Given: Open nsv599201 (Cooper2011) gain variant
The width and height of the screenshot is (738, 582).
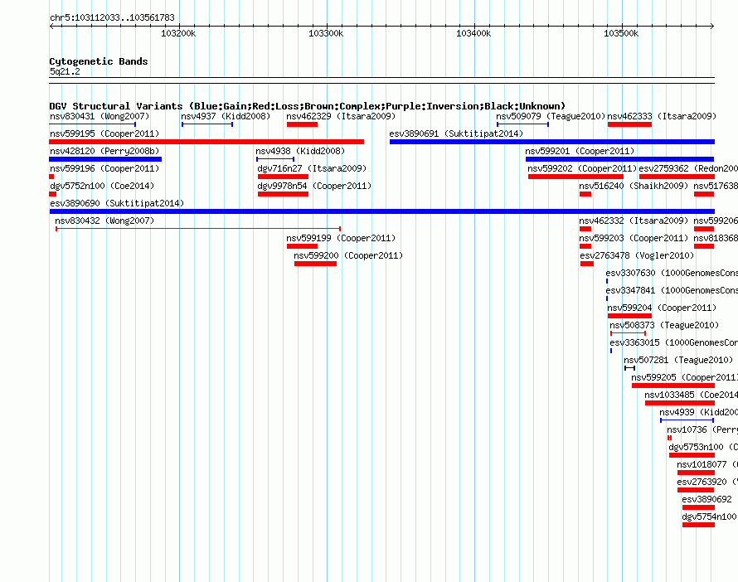Looking at the screenshot, I should point(620,159).
